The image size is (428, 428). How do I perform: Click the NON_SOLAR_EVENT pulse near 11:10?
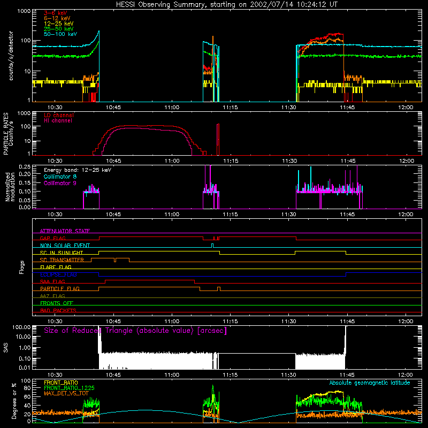tap(212, 246)
